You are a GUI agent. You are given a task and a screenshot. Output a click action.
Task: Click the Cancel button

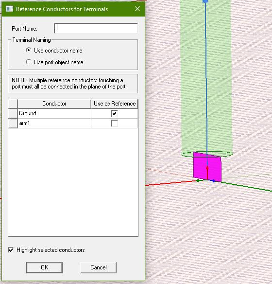tap(99, 267)
